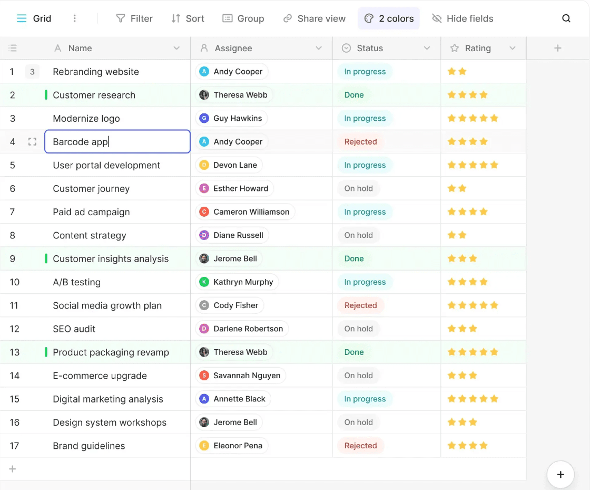Open the Name column dropdown arrow
The image size is (590, 490).
pyautogui.click(x=176, y=48)
